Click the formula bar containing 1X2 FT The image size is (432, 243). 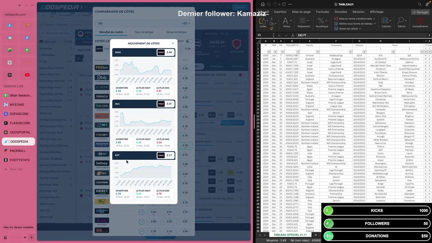click(361, 35)
